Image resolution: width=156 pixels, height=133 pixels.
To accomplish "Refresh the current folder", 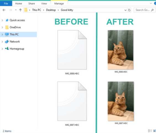I will (x=129, y=10).
